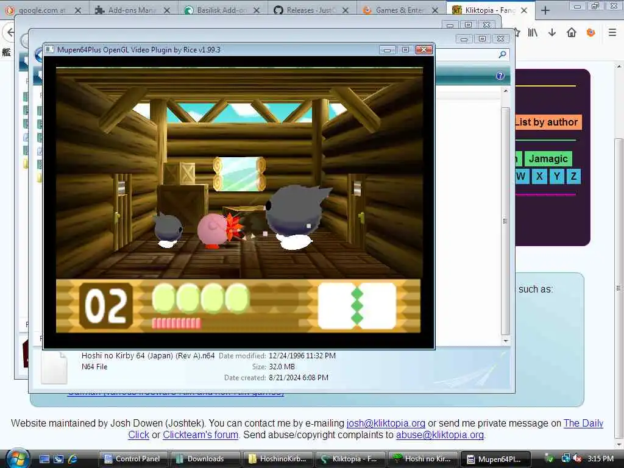The width and height of the screenshot is (624, 468).
Task: Click the Explorer scrollbar up arrow
Action: [505, 91]
